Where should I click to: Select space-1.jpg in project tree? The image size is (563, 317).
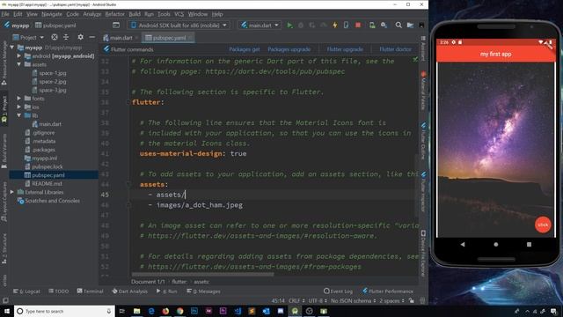[x=53, y=73]
